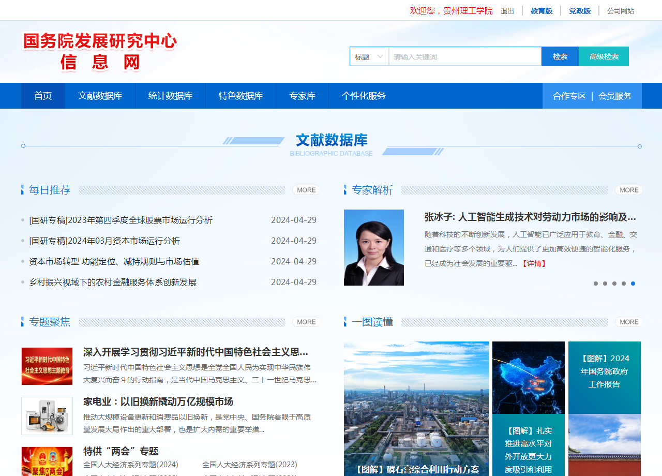Open the 聚焦两会 topic thumbnail

(x=47, y=462)
